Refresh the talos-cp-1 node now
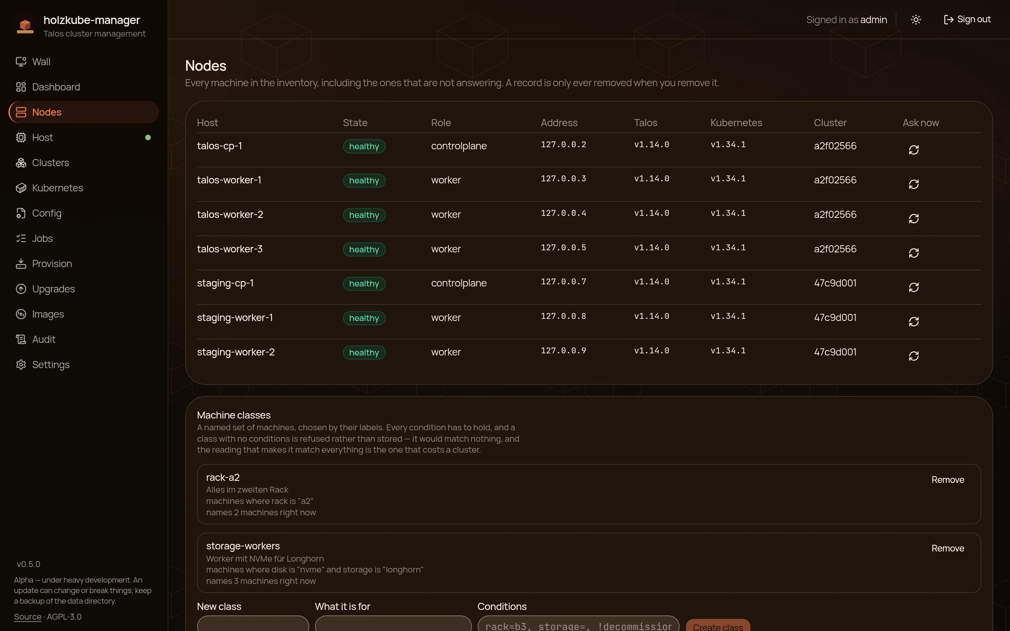This screenshot has height=631, width=1010. 914,150
